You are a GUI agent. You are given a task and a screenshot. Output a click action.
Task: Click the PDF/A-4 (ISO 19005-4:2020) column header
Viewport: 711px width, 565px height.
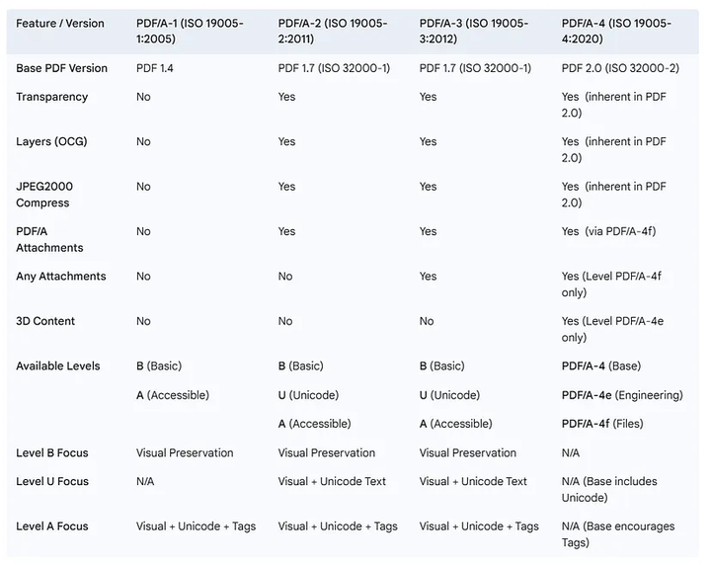pos(617,31)
